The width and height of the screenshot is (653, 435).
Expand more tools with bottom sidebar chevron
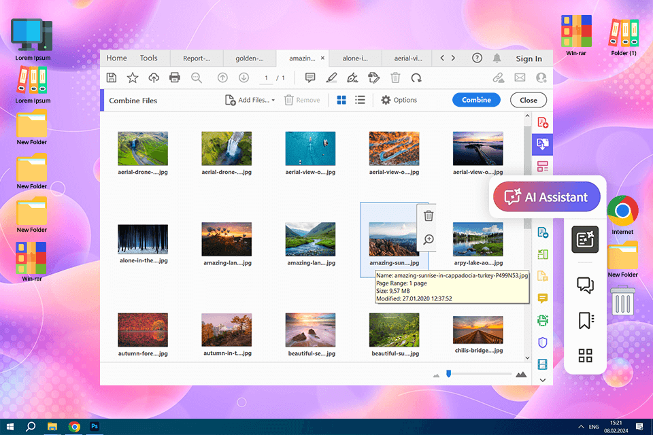click(542, 380)
